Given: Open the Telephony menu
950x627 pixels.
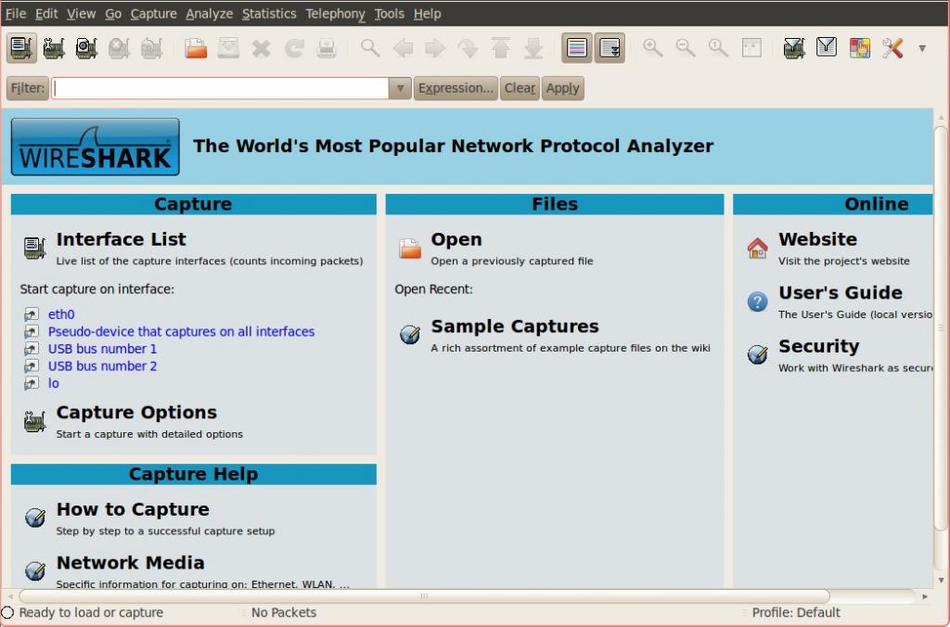Looking at the screenshot, I should [x=335, y=13].
